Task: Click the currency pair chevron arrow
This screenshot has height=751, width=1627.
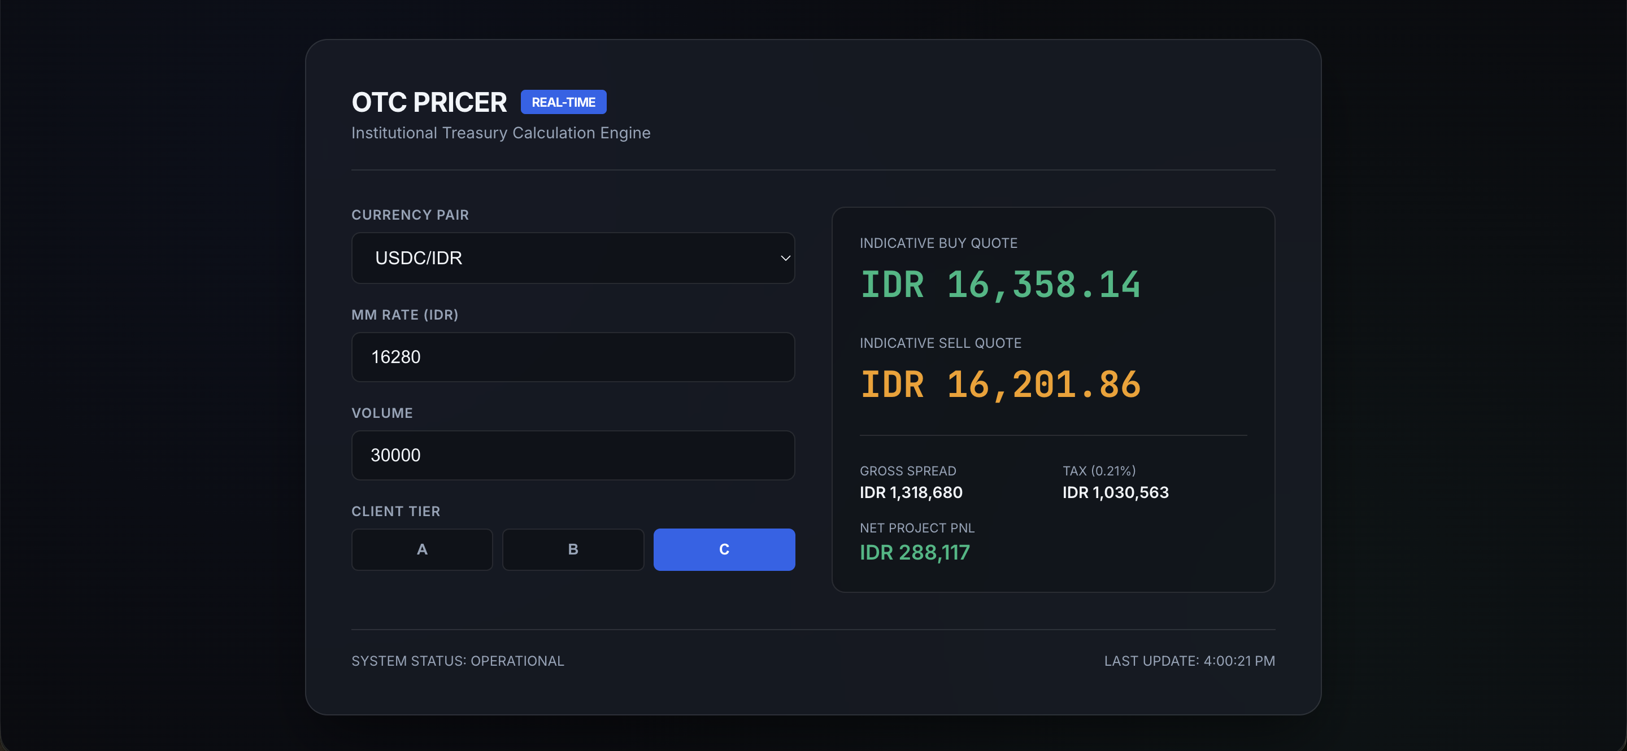Action: click(785, 257)
